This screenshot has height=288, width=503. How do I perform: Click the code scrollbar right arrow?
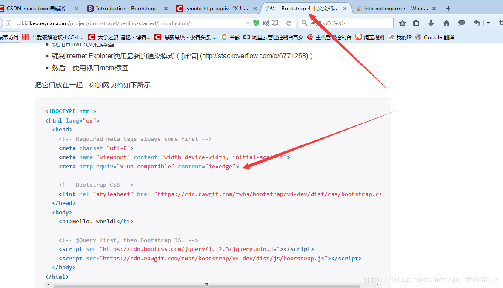(x=377, y=285)
